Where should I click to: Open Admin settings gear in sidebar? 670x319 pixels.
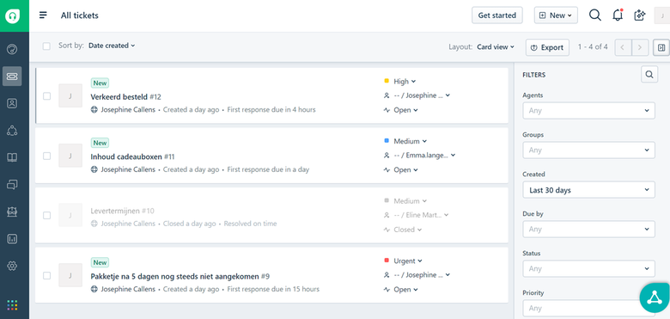tap(12, 266)
